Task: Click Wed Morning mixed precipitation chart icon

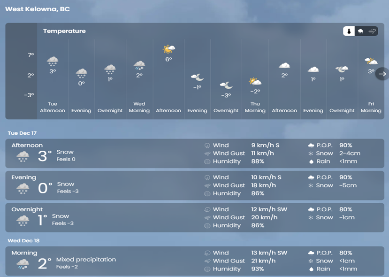Action: click(x=139, y=65)
